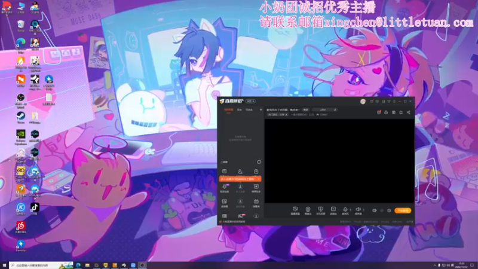This screenshot has height=269, width=478.
Task: Click the record camera icon beside settings
Action: click(375, 210)
